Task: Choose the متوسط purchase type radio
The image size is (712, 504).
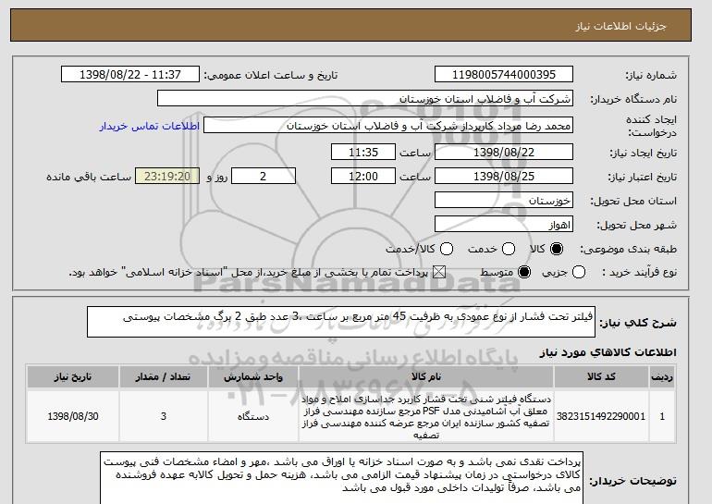Action: pyautogui.click(x=524, y=272)
